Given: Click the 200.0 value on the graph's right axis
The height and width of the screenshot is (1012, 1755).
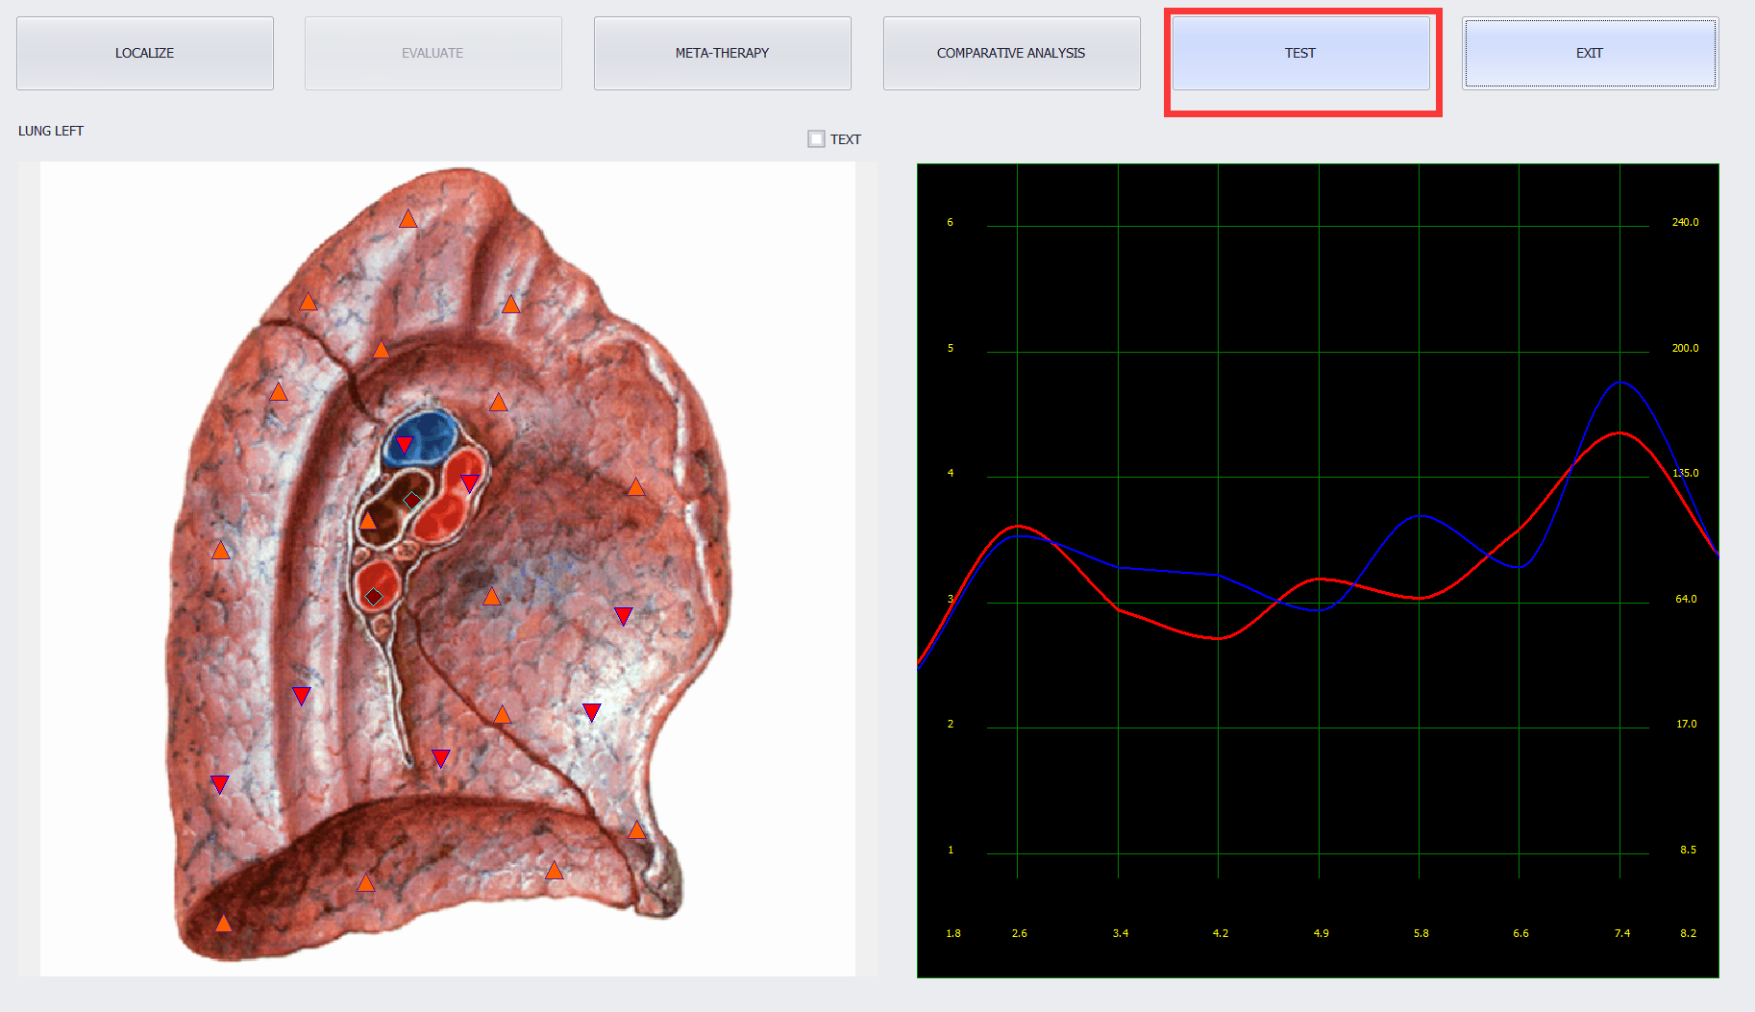Looking at the screenshot, I should coord(1685,348).
